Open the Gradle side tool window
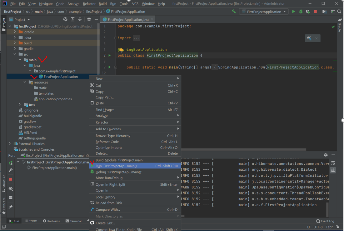344x231 pixels. click(340, 25)
